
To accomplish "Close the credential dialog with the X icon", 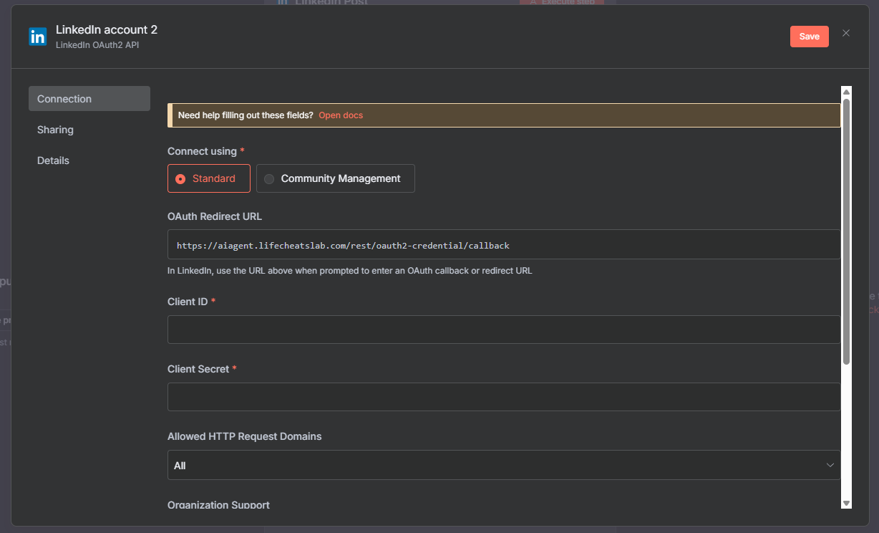I will click(x=846, y=33).
